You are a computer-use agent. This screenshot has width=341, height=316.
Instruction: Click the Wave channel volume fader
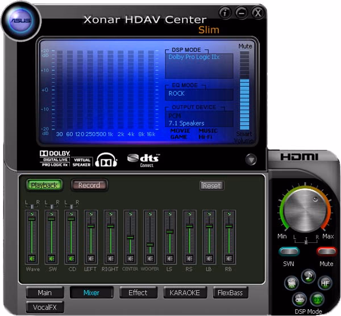tap(32, 218)
